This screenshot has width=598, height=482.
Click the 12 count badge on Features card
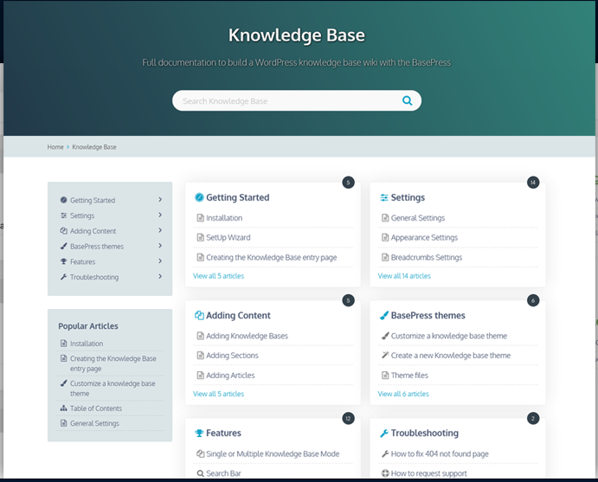pyautogui.click(x=348, y=418)
